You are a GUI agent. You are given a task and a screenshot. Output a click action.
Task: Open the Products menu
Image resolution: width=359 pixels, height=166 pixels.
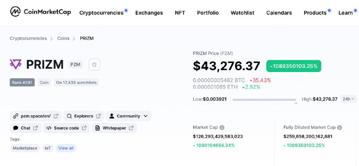pos(315,13)
